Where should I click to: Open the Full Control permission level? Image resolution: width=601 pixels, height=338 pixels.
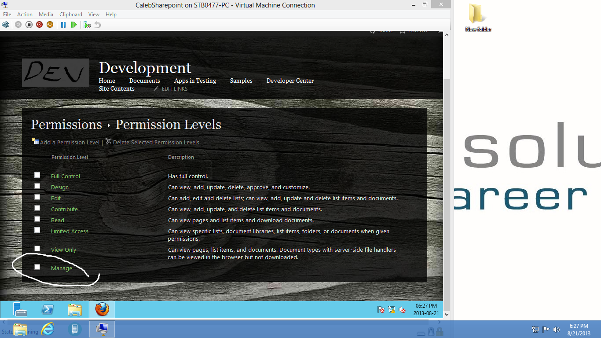pyautogui.click(x=66, y=176)
